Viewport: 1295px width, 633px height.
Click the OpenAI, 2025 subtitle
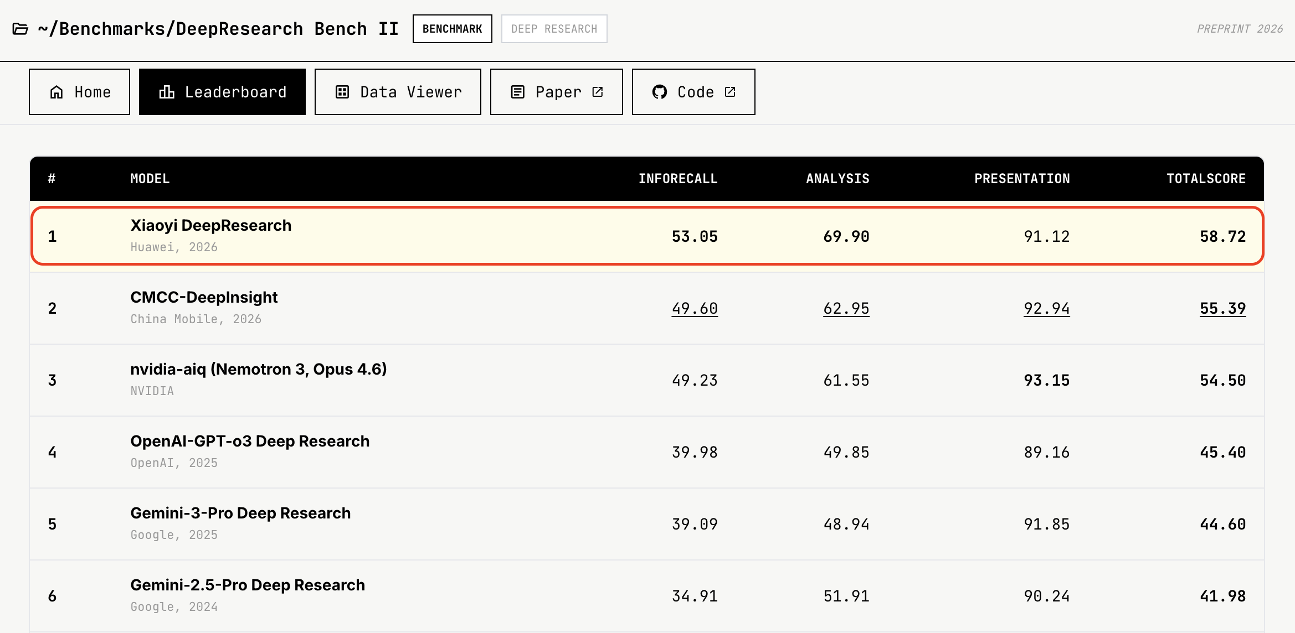174,463
